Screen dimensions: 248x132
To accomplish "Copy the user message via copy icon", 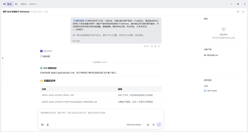I will 152,46.
